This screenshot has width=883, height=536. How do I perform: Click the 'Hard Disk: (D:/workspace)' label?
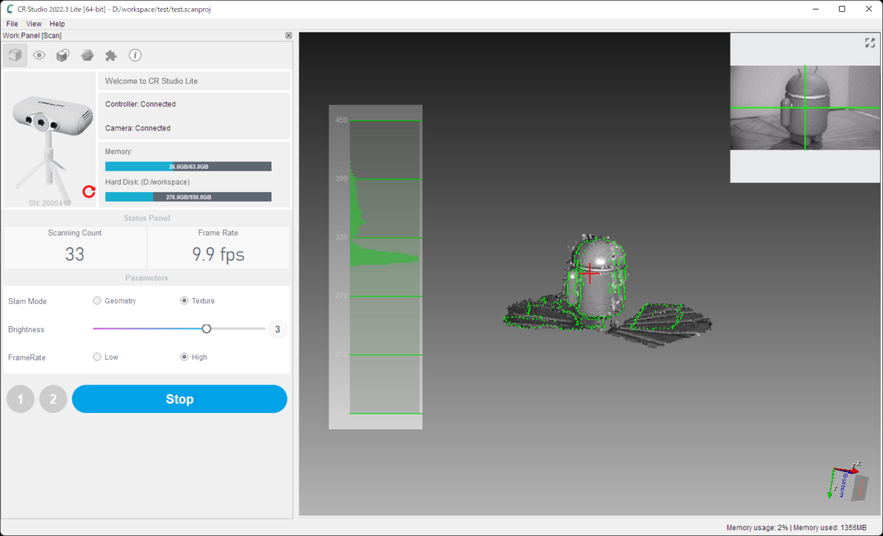(x=148, y=182)
